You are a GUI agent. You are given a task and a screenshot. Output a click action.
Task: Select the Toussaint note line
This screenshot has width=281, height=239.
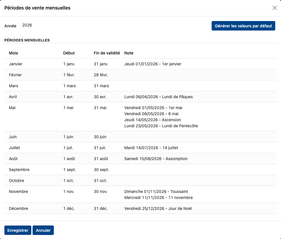point(156,191)
